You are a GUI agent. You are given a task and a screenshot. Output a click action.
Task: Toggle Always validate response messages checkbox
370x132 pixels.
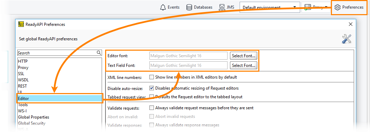pyautogui.click(x=151, y=125)
